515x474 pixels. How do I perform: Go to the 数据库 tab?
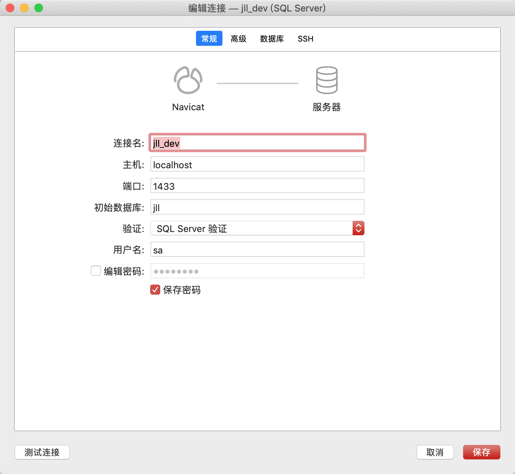point(272,39)
